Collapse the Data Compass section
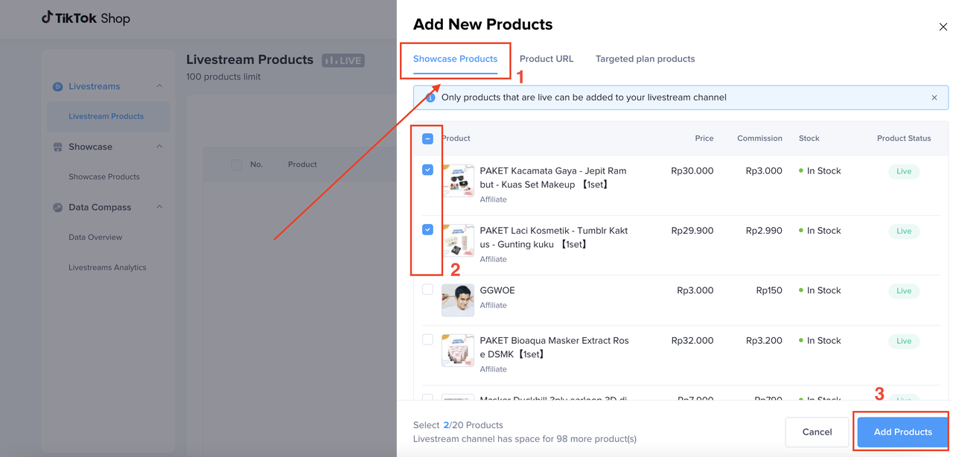This screenshot has height=457, width=953. coord(157,207)
